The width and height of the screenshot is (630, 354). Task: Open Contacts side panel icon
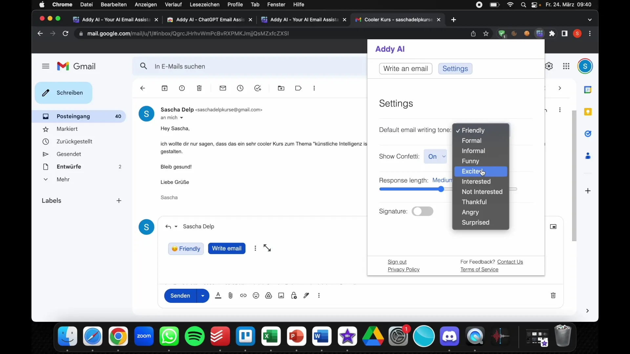point(588,156)
